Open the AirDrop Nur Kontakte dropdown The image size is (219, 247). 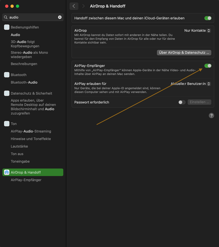coord(197,31)
